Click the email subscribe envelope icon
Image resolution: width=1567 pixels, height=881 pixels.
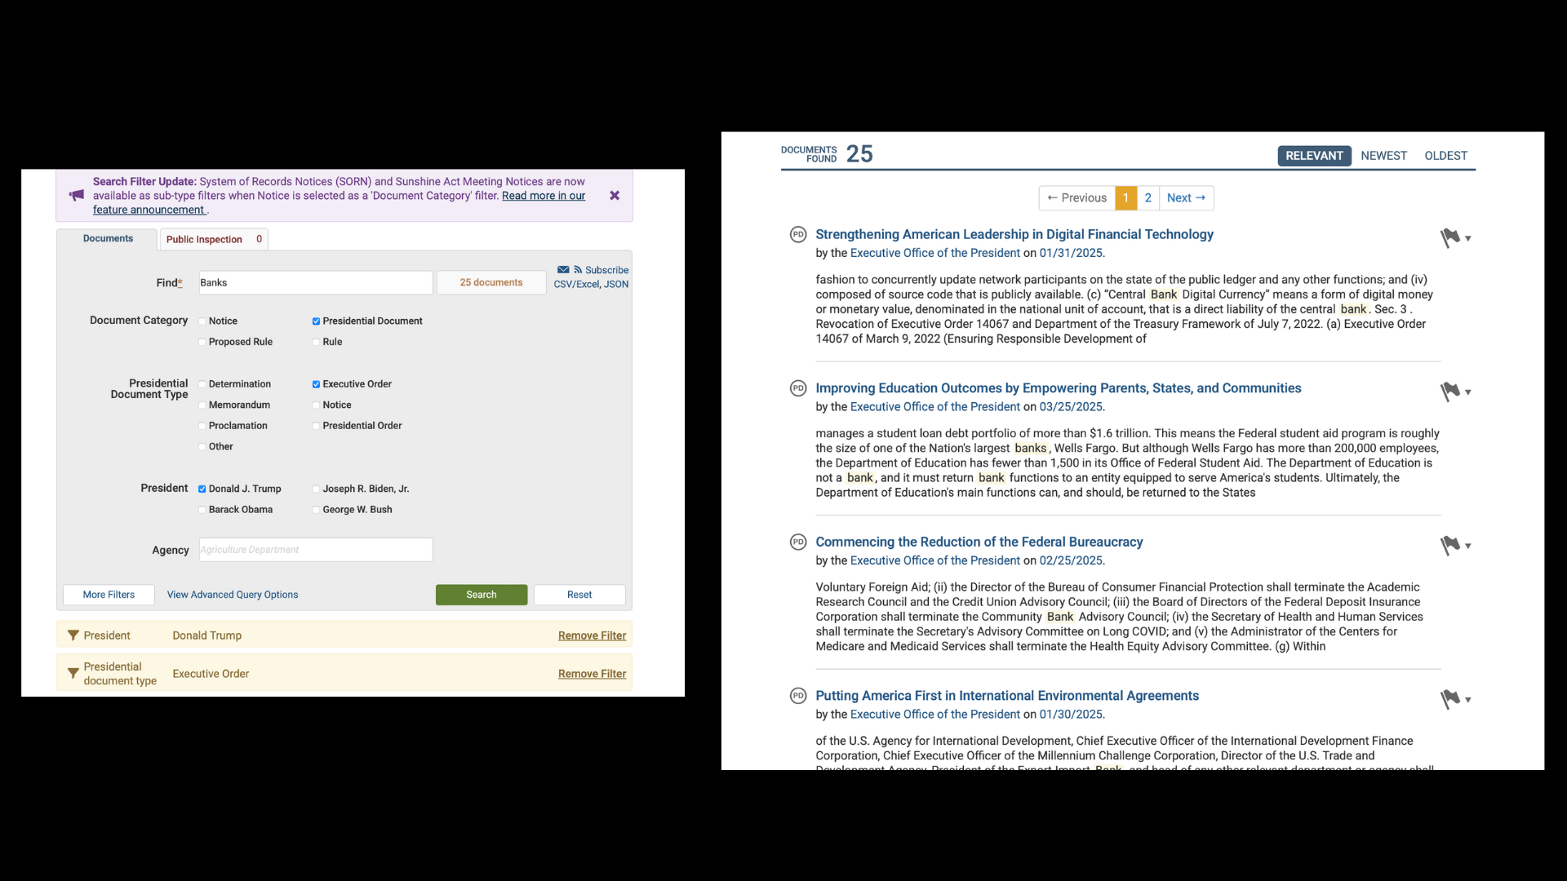[x=563, y=270]
